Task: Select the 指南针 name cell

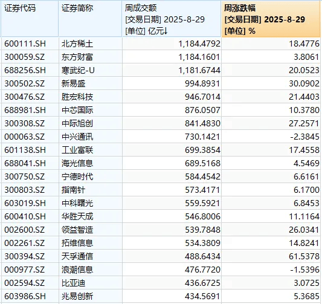Action: point(91,190)
